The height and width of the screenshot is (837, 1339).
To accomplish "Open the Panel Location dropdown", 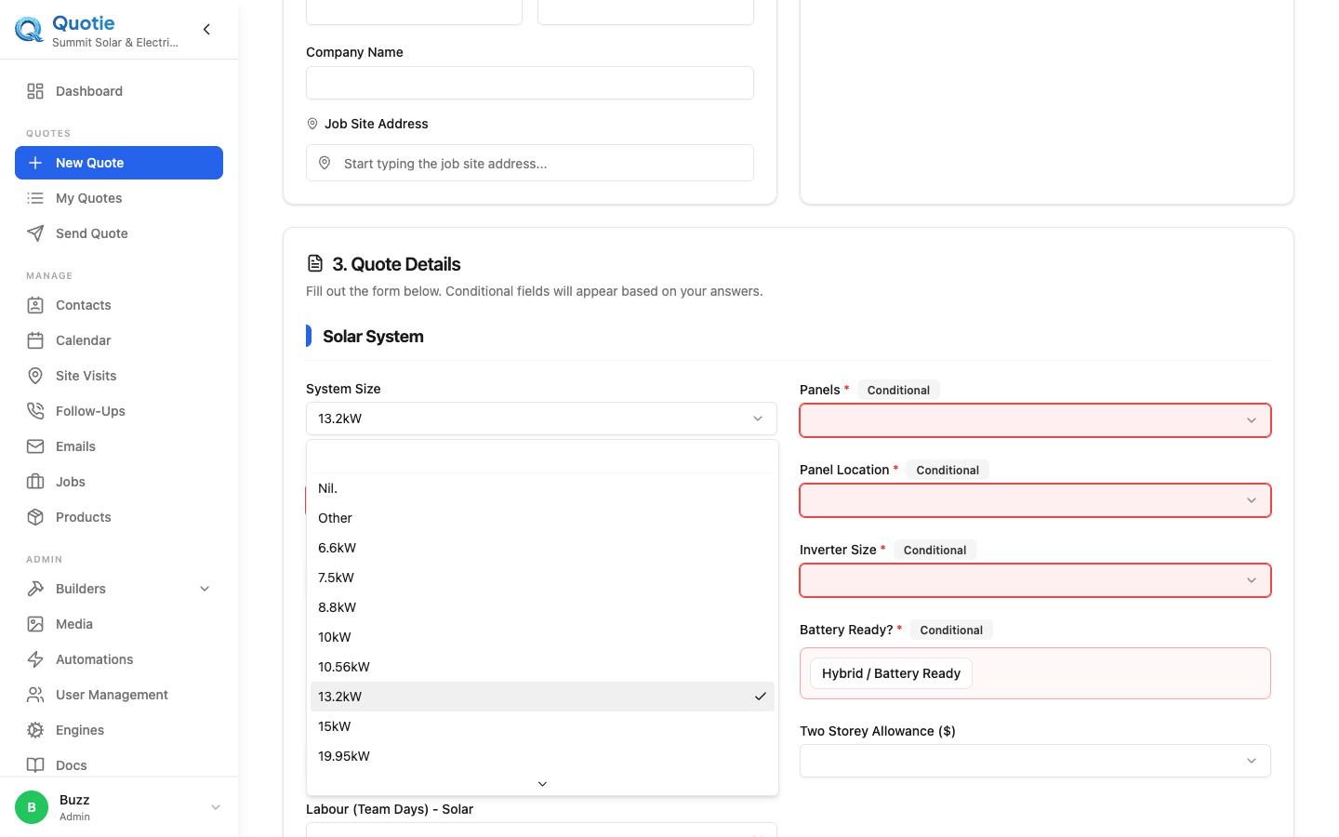I will [x=1035, y=500].
